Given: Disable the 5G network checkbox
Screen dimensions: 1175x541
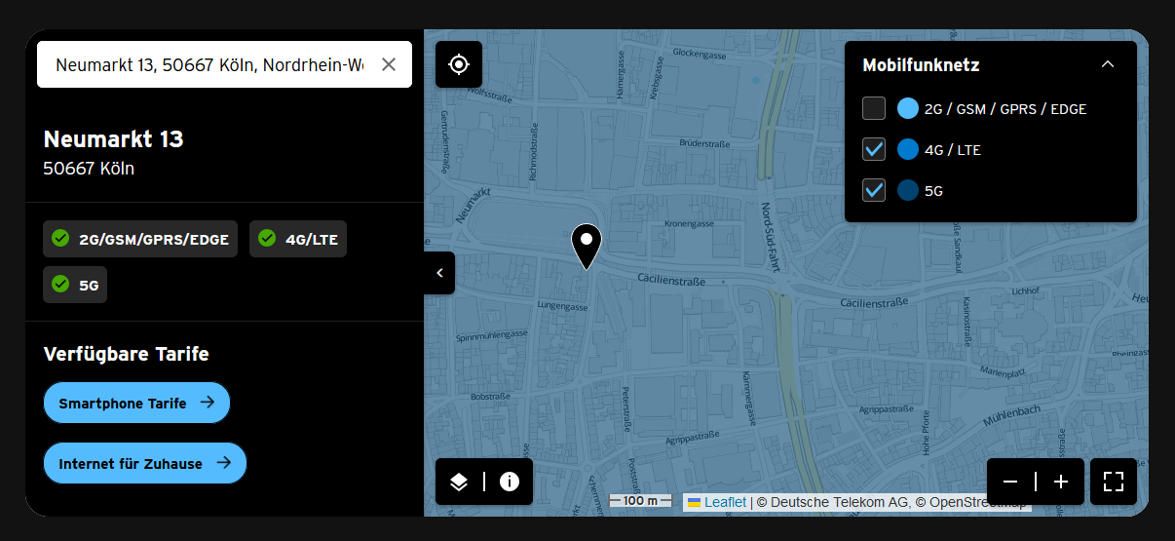Looking at the screenshot, I should tap(874, 190).
